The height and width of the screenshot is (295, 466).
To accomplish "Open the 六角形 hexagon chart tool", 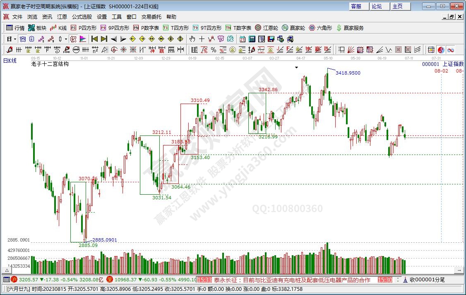I will 320,28.
